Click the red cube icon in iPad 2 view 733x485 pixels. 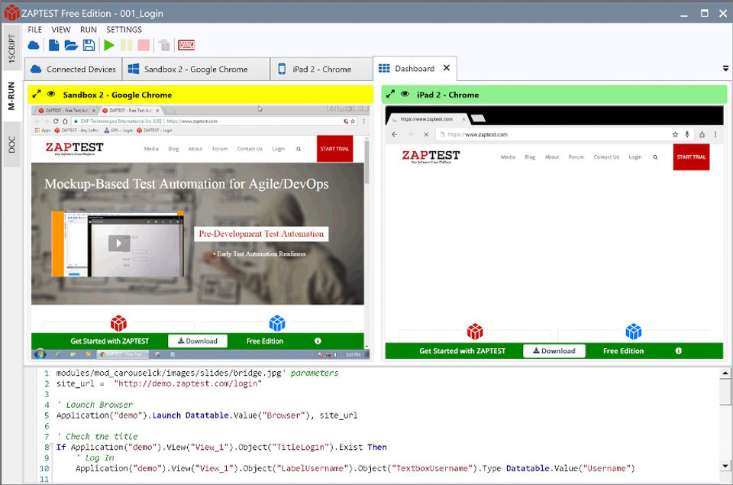pyautogui.click(x=475, y=331)
